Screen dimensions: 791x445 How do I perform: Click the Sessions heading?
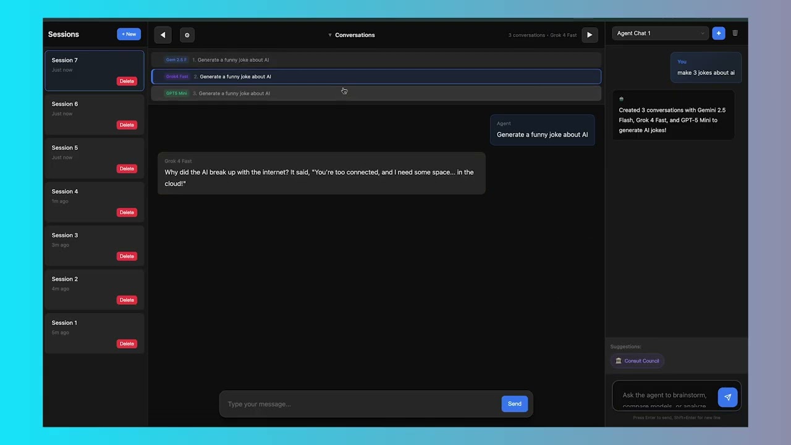coord(64,35)
